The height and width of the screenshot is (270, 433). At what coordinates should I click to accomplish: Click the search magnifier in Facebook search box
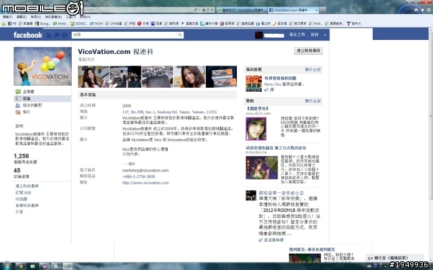click(x=180, y=35)
